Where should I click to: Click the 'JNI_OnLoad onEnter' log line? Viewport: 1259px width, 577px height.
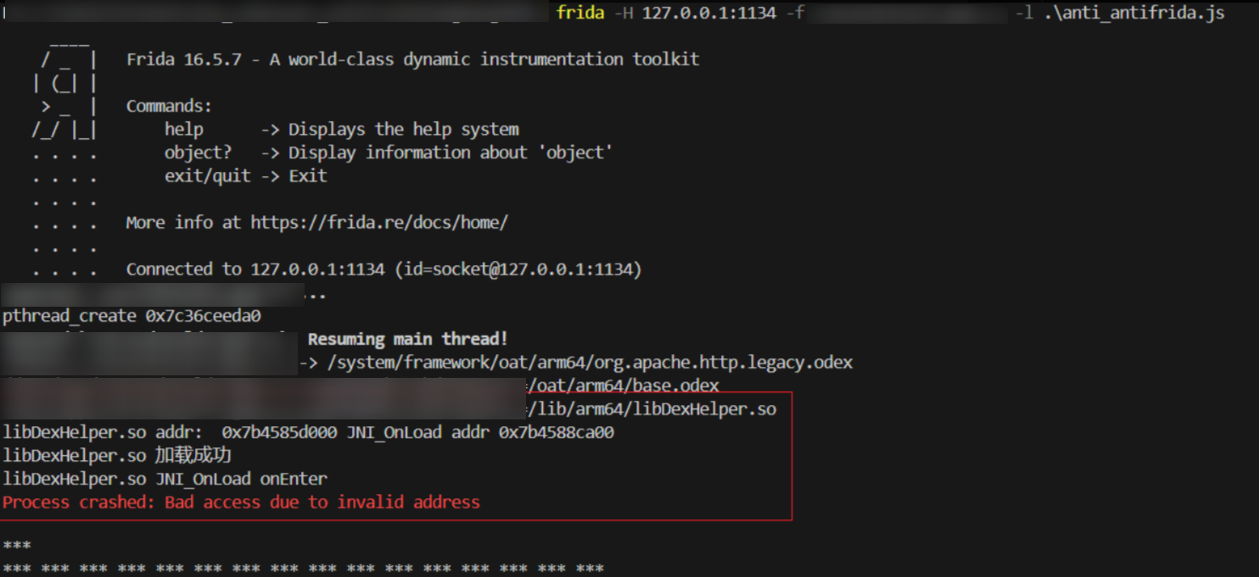point(165,479)
